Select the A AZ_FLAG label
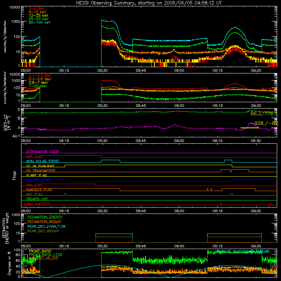 coord(34,194)
